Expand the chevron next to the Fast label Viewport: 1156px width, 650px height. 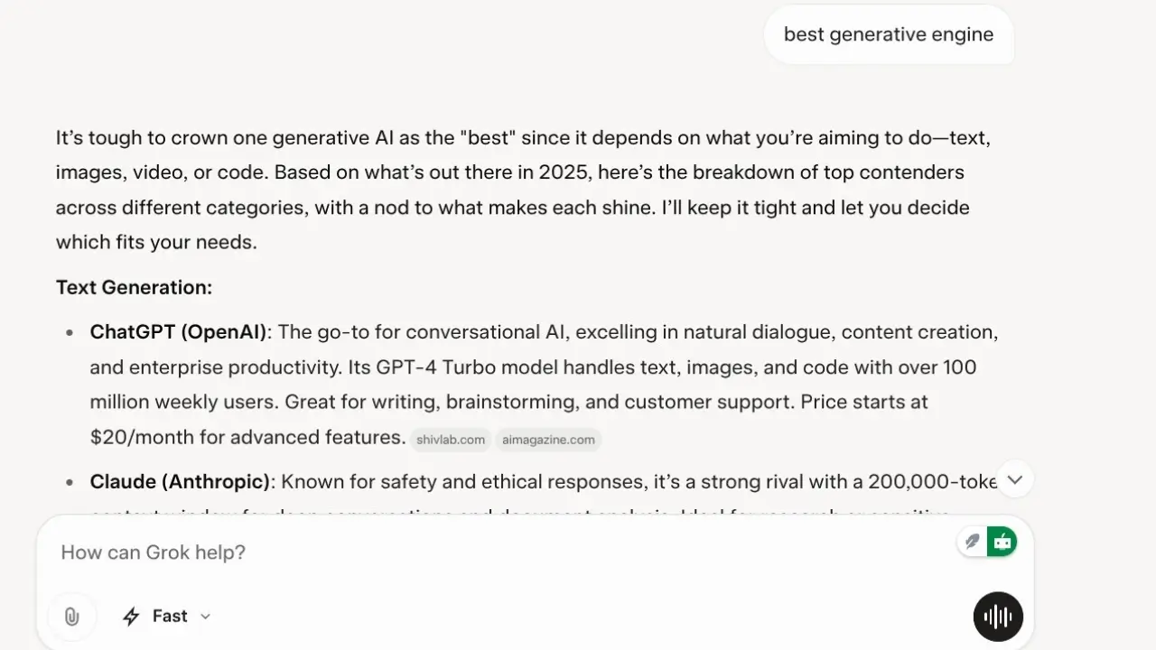click(205, 616)
